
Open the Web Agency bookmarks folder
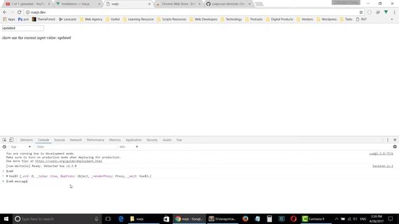(91, 19)
